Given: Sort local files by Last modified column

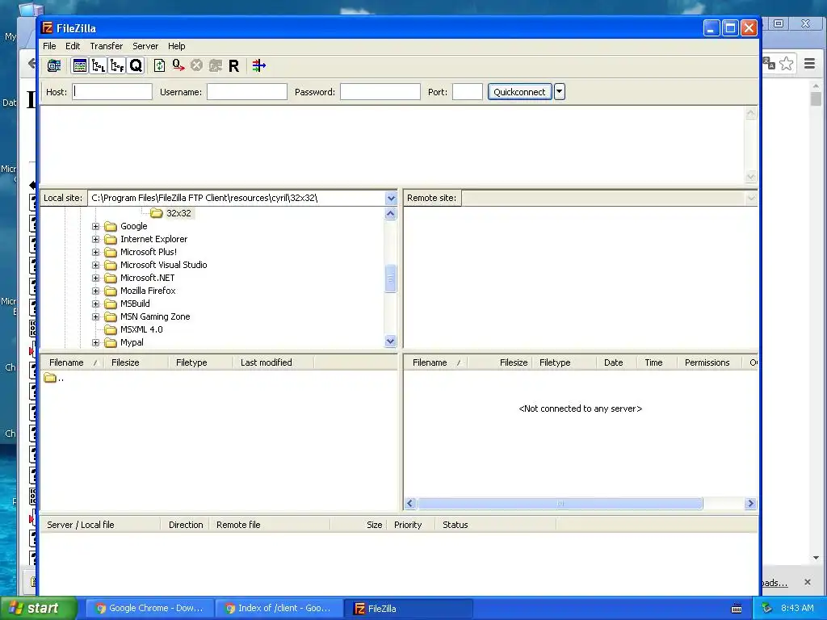Looking at the screenshot, I should (x=273, y=362).
